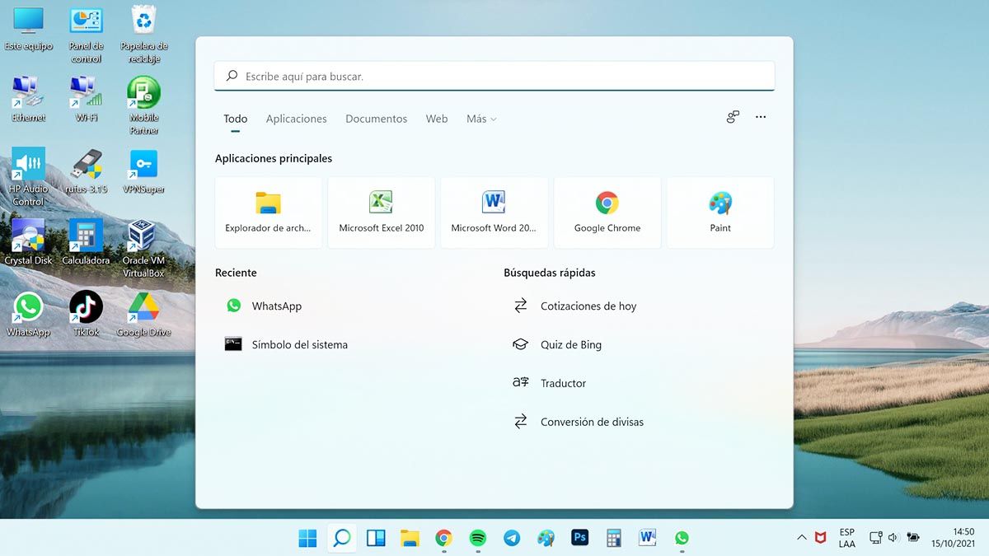Image resolution: width=989 pixels, height=556 pixels.
Task: Open the Paint app tile
Action: (720, 213)
